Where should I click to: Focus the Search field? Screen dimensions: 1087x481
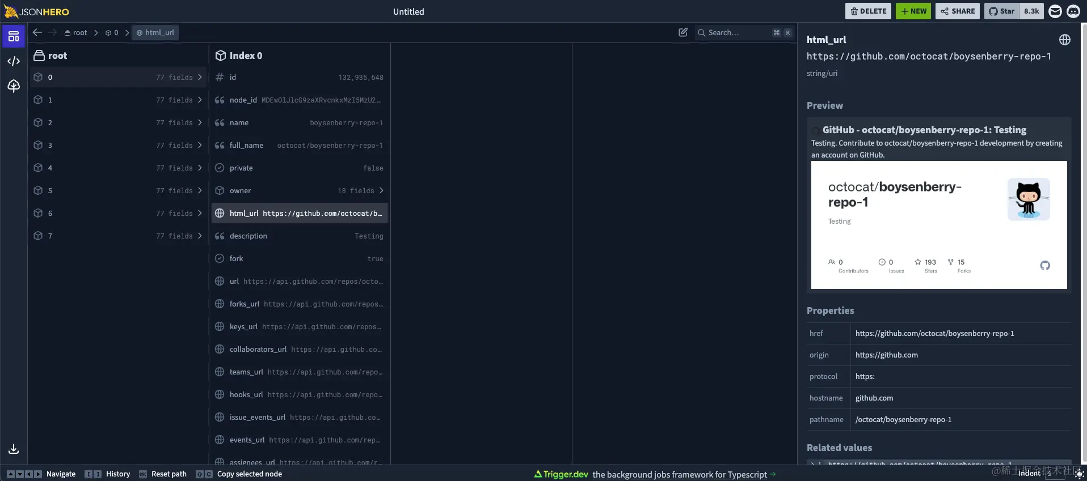(744, 33)
